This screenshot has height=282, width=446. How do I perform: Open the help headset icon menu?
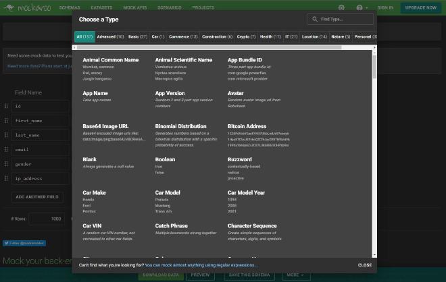[362, 7]
